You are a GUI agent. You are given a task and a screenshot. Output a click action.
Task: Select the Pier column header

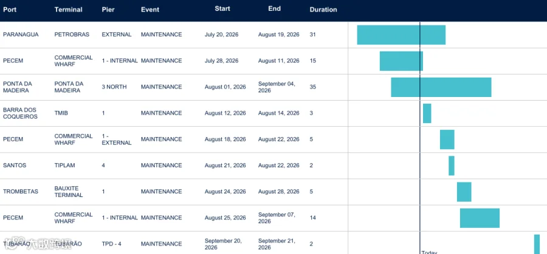108,9
